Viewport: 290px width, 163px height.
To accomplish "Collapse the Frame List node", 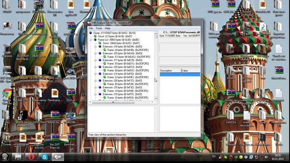I will pyautogui.click(x=91, y=40).
